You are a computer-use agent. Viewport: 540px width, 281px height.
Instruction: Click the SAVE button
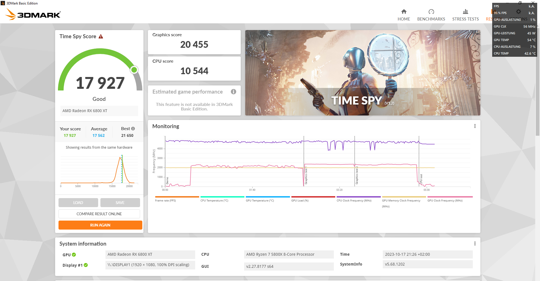coord(120,203)
